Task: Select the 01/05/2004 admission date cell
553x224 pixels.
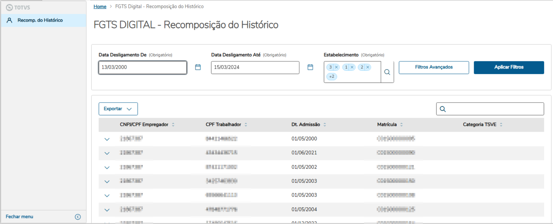Action: point(304,209)
